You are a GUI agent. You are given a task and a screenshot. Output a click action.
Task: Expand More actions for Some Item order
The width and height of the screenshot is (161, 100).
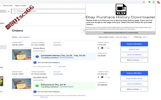pyautogui.click(x=134, y=60)
